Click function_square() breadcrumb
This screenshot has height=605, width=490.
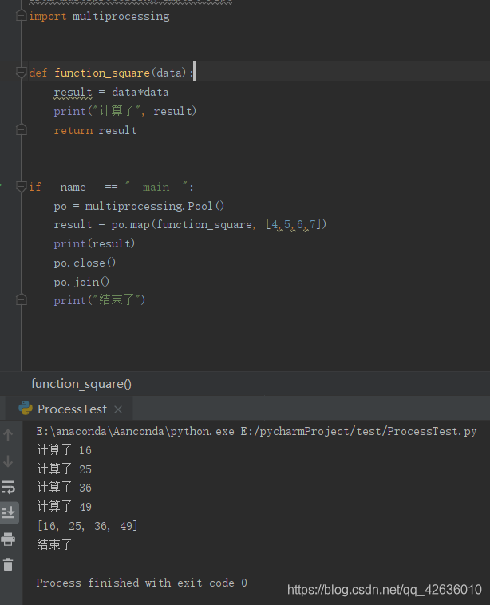click(81, 384)
